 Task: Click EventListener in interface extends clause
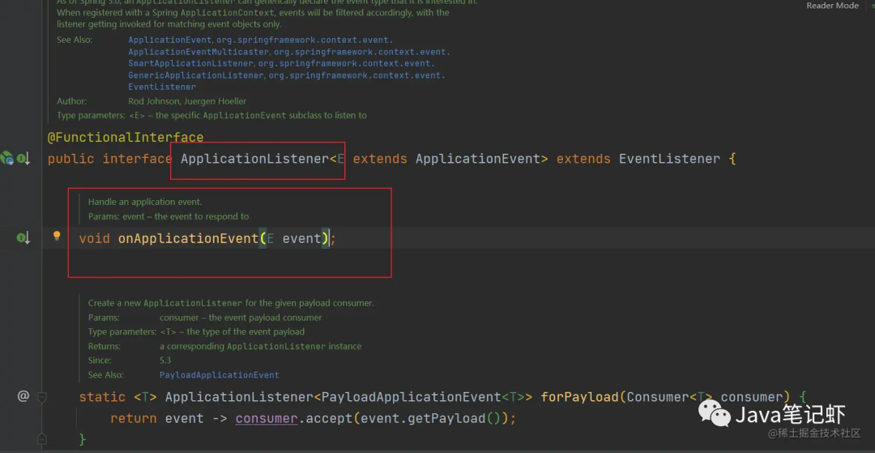[669, 159]
